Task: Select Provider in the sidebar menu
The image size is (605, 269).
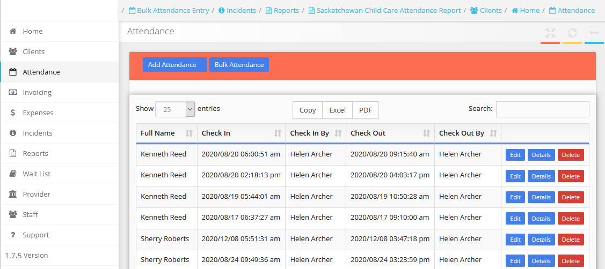Action: click(x=60, y=194)
